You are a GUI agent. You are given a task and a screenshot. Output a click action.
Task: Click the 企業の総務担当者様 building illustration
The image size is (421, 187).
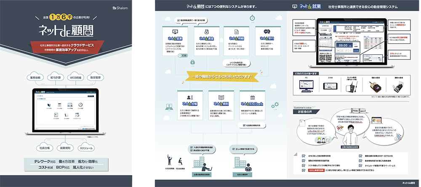point(201,165)
